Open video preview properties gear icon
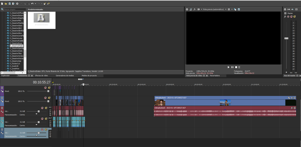301x147 pixels. click(x=187, y=9)
